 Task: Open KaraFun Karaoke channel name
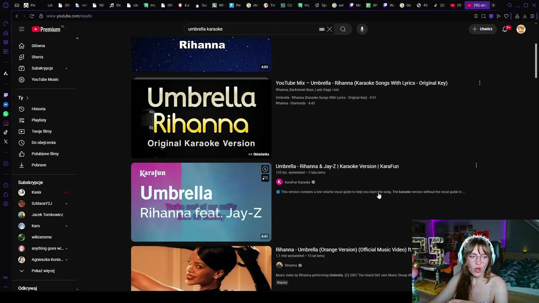pyautogui.click(x=297, y=182)
